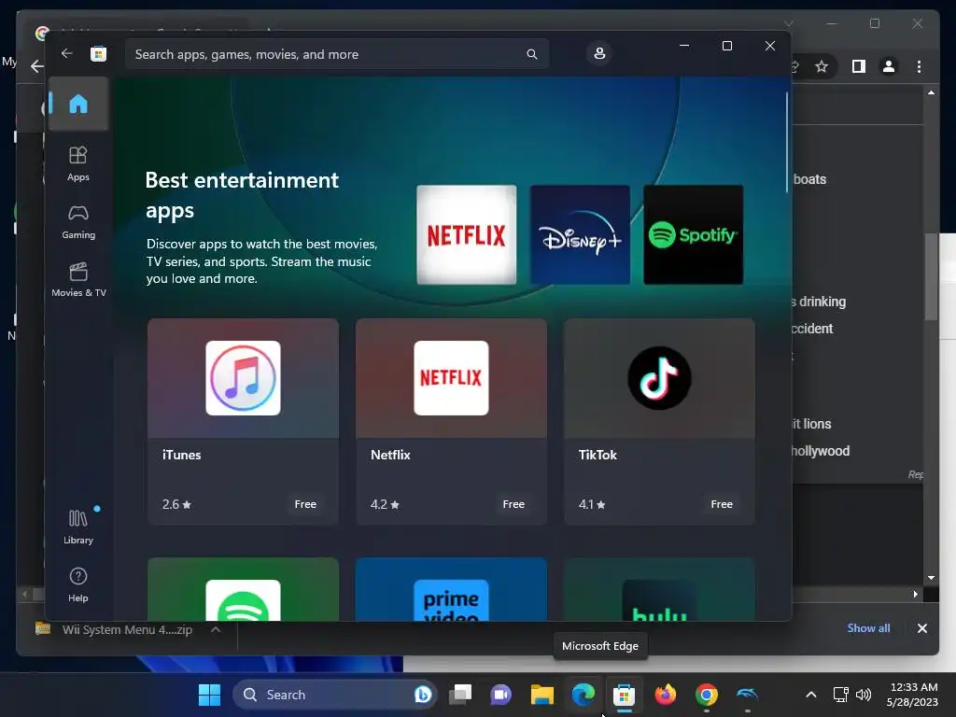Click the iTunes 2.6 star rating
This screenshot has width=956, height=717.
[176, 504]
